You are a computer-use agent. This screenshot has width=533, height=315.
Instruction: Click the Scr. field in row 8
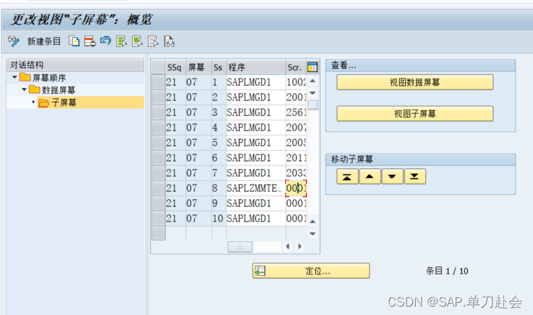[296, 188]
